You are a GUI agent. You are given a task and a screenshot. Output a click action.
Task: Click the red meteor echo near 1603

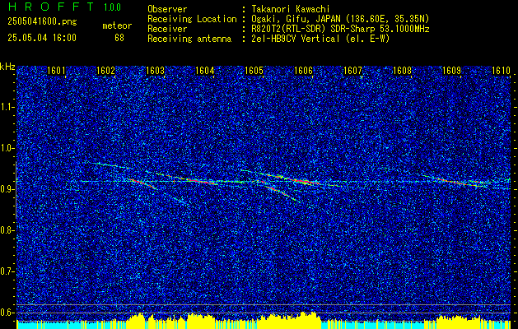[x=143, y=183]
